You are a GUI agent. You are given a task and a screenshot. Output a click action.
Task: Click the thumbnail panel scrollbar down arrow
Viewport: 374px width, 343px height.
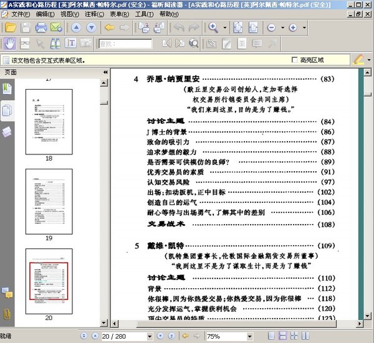[x=103, y=322]
